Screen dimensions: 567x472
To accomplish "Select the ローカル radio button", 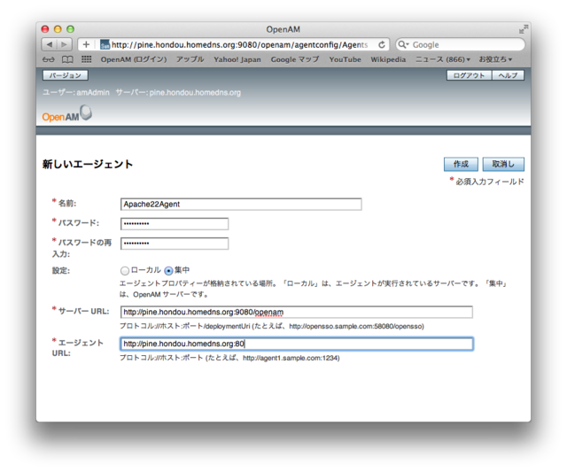I will (x=125, y=270).
